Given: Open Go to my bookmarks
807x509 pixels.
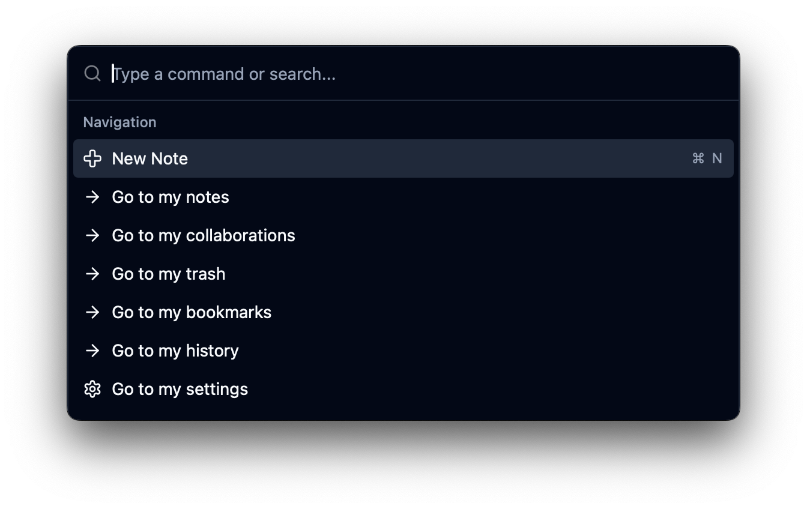Looking at the screenshot, I should (192, 312).
